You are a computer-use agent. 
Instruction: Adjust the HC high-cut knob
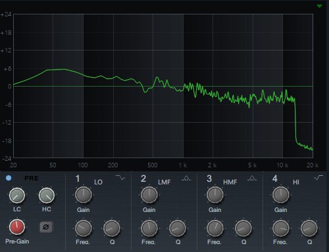tap(47, 196)
